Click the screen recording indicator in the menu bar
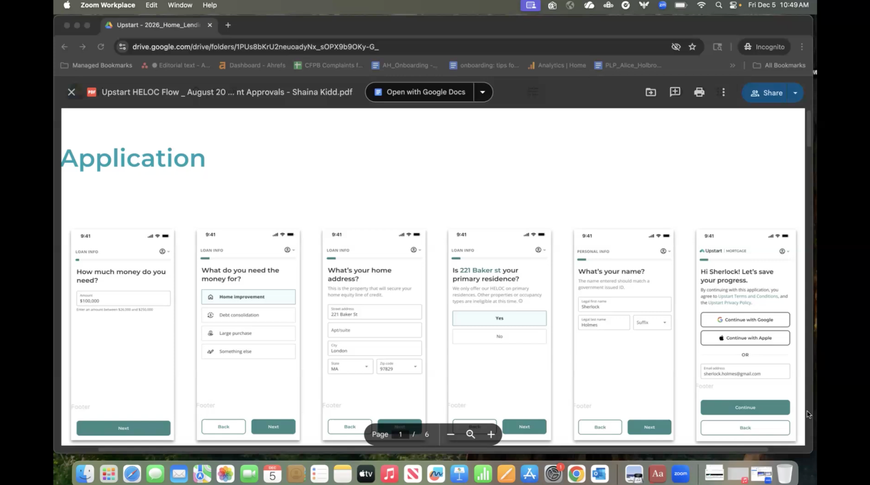870x485 pixels. (x=530, y=5)
